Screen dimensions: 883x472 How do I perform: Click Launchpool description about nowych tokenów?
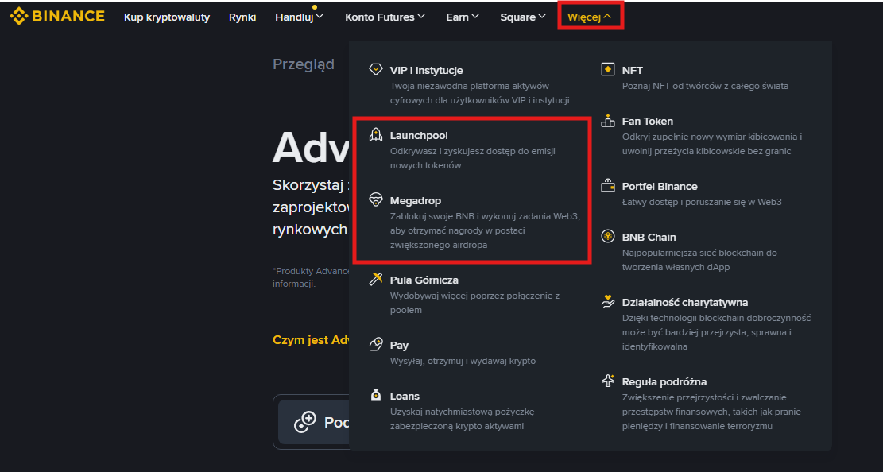[x=472, y=158]
